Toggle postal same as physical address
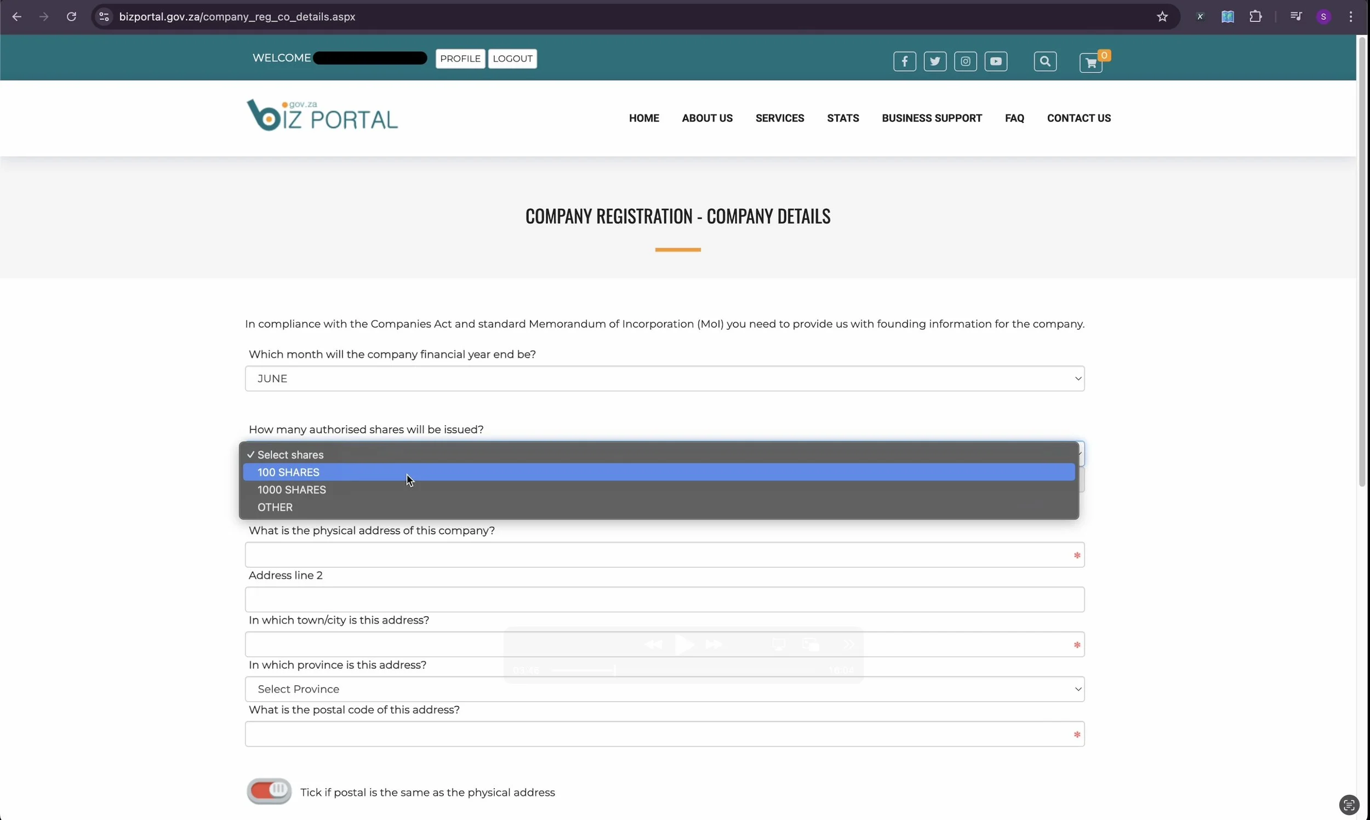The height and width of the screenshot is (820, 1370). [269, 791]
